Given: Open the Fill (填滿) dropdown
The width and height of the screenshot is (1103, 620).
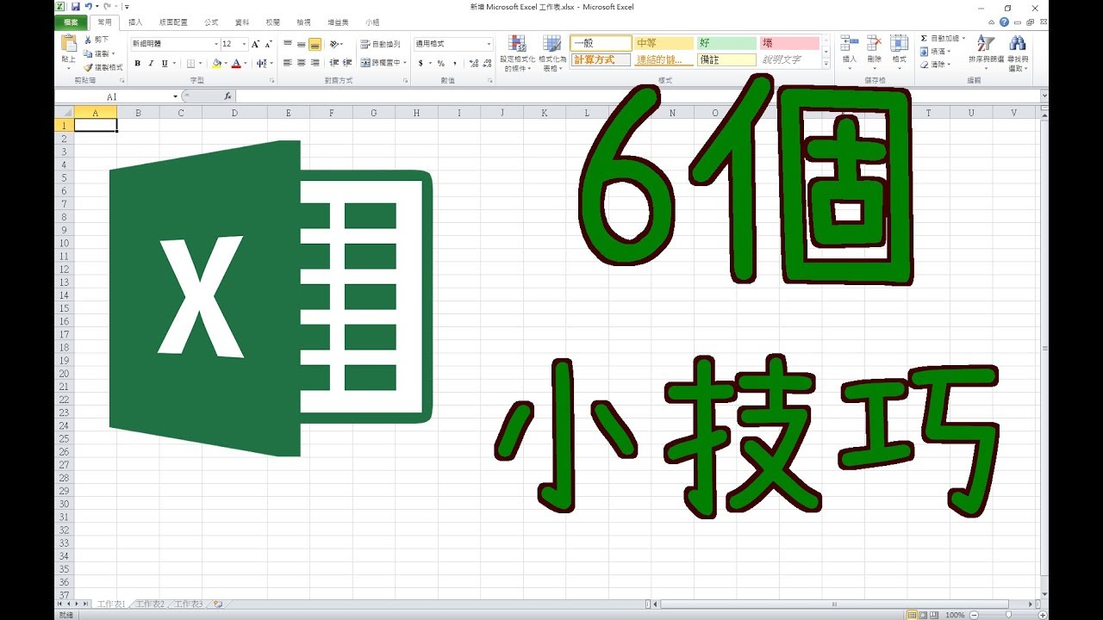Looking at the screenshot, I should (936, 52).
